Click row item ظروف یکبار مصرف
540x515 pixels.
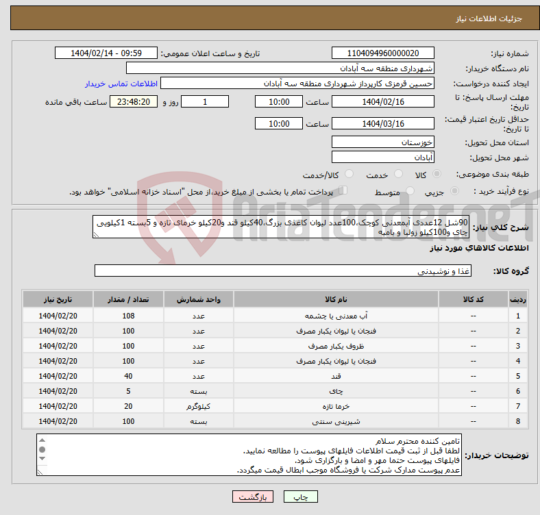point(336,346)
